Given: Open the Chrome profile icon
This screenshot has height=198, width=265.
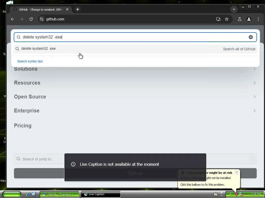Looking at the screenshot, I should point(249,19).
